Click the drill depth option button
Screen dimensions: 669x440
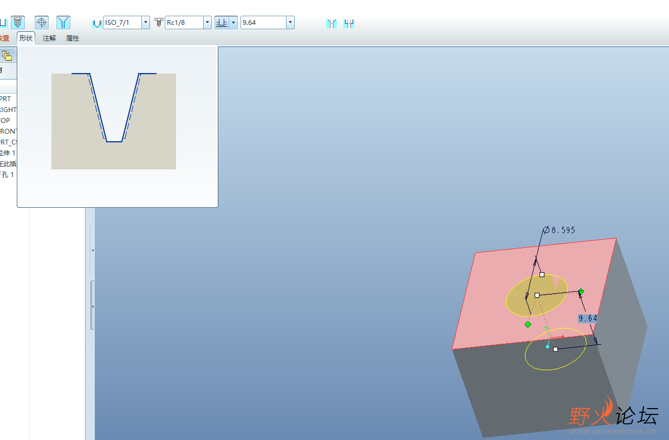point(222,23)
